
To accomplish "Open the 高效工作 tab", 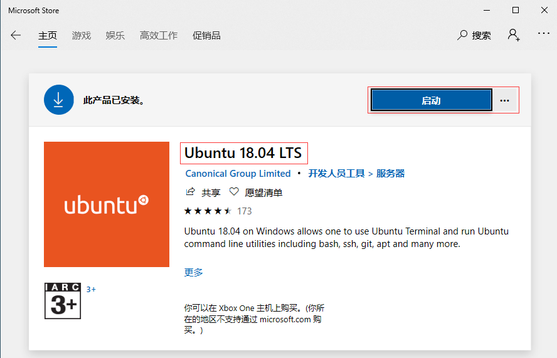I will (159, 36).
